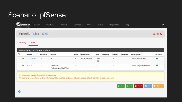Click the port 443 value
Image resolution: width=182 pixels, height=102 pixels.
(98, 59)
